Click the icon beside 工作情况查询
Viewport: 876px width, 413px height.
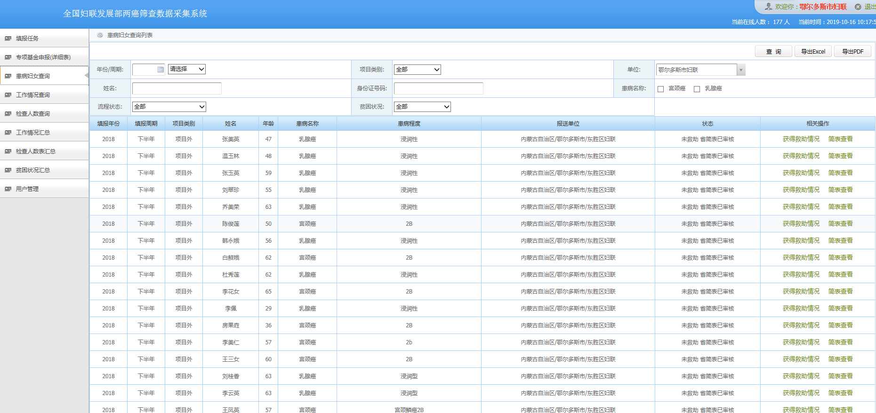[x=8, y=95]
